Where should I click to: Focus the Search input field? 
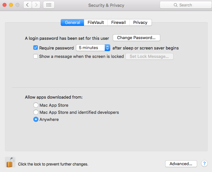pyautogui.click(x=186, y=5)
